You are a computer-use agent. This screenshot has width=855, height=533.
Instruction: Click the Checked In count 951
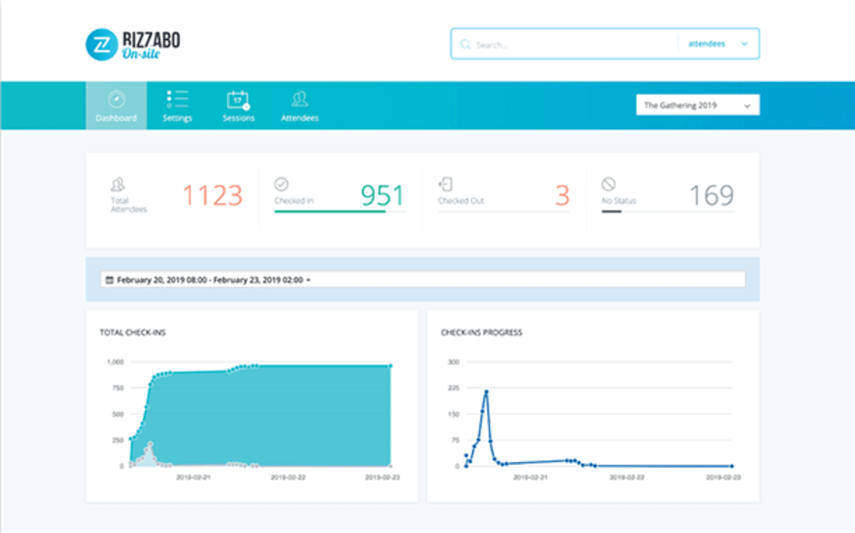pos(383,193)
